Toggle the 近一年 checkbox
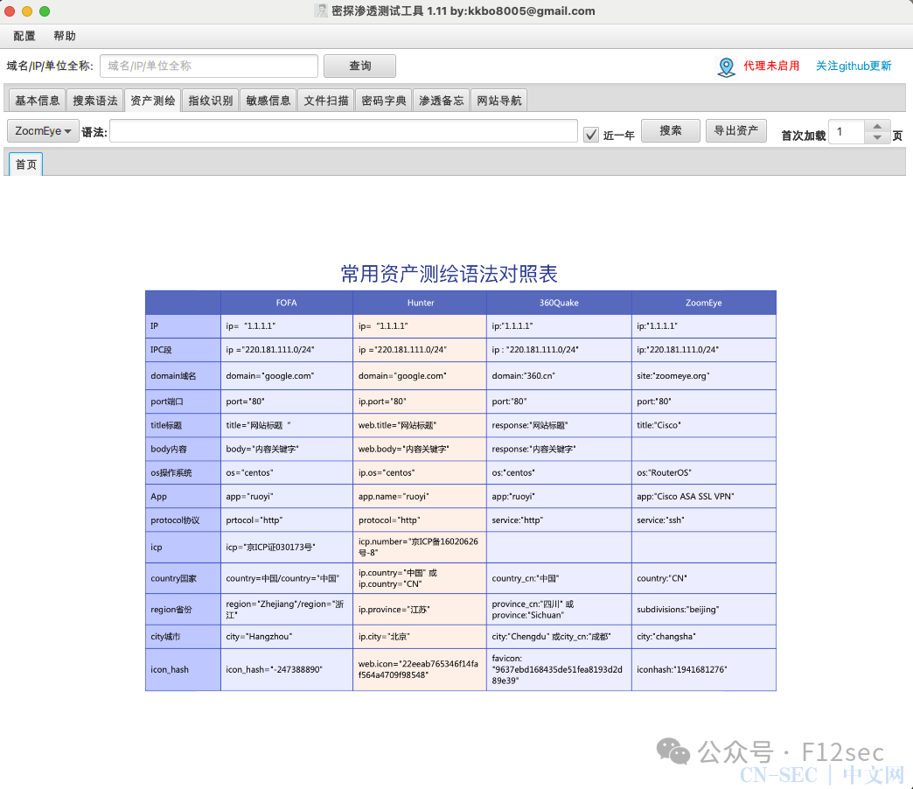913x789 pixels. 591,135
